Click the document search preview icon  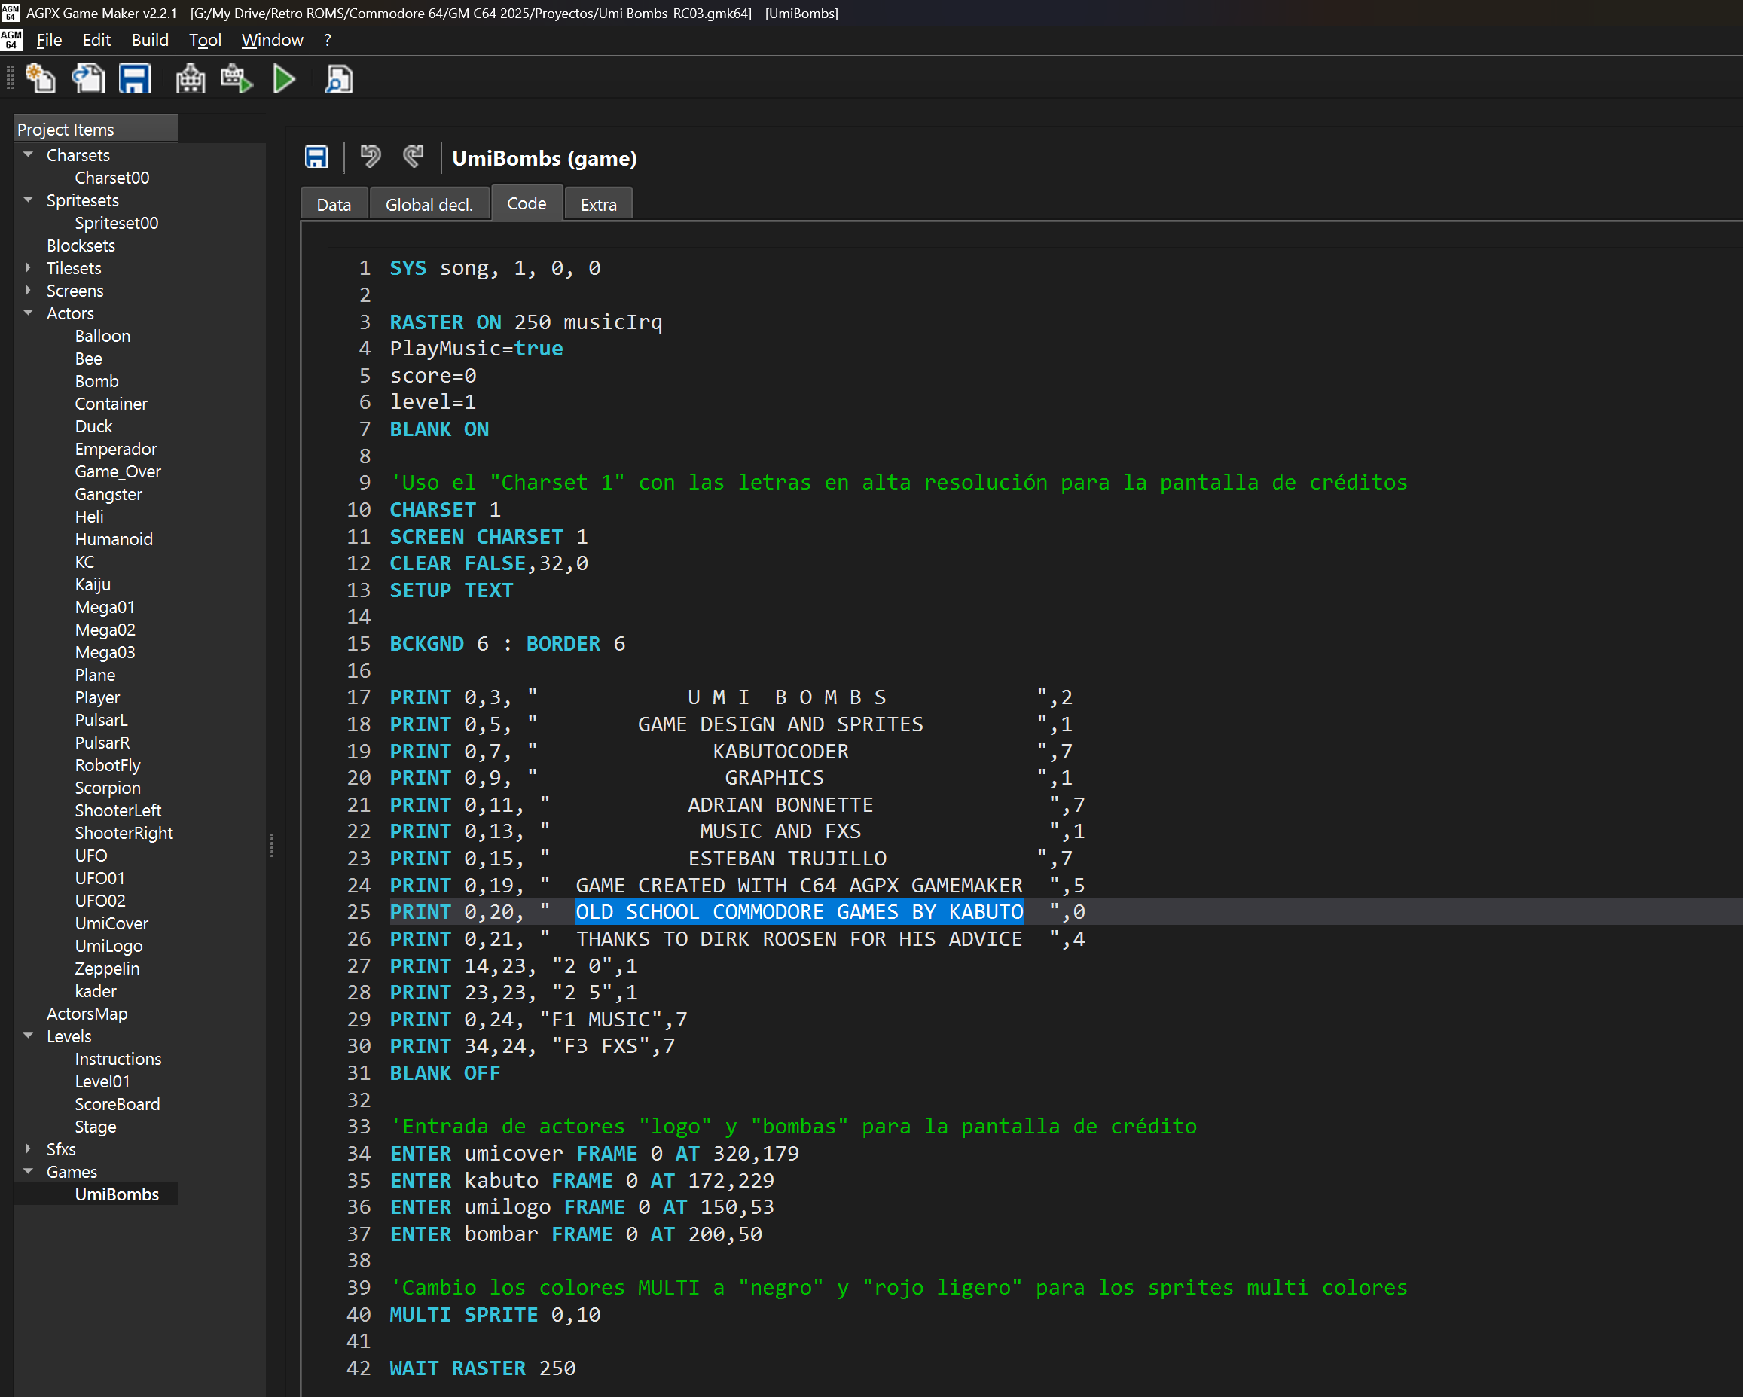tap(338, 79)
